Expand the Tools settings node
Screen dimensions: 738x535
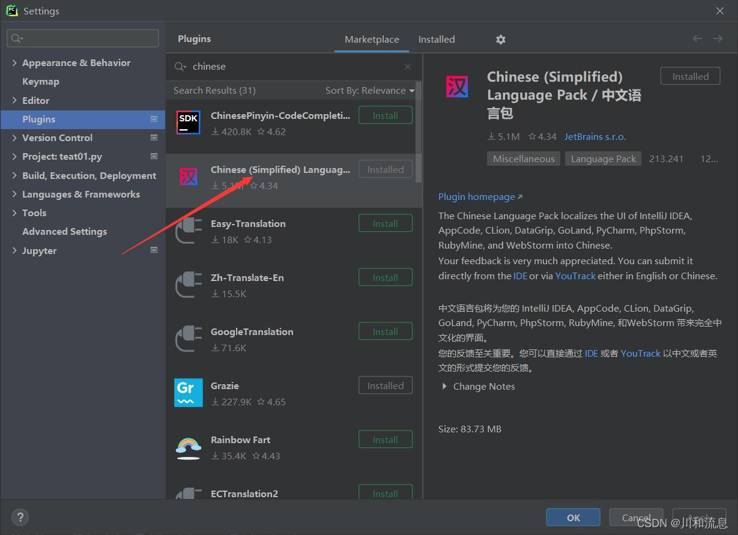coord(14,213)
